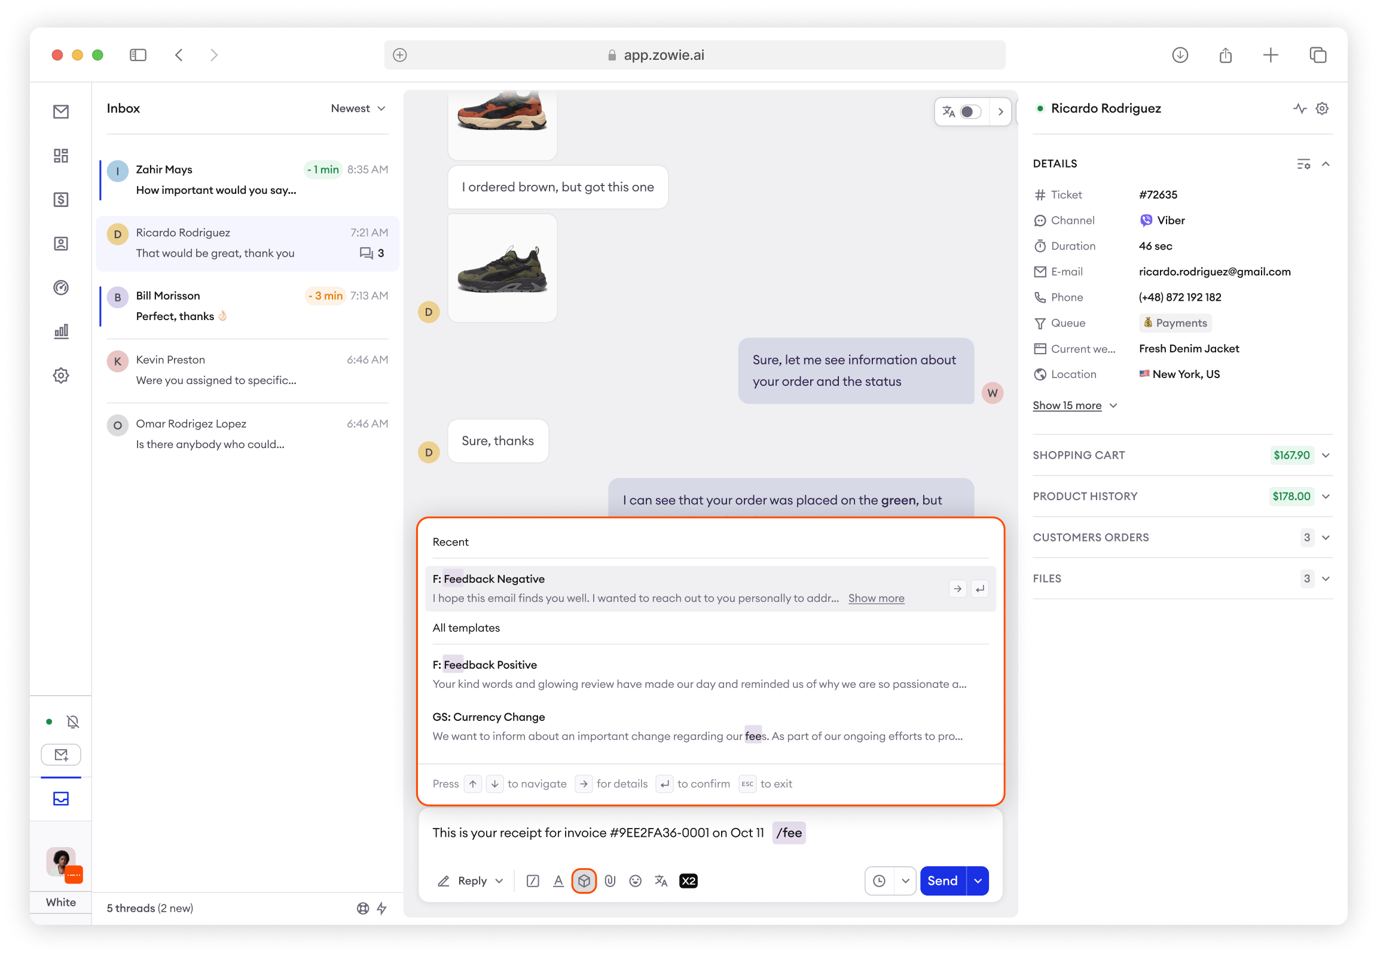Click the text formatting icon
The width and height of the screenshot is (1377, 956).
point(558,881)
